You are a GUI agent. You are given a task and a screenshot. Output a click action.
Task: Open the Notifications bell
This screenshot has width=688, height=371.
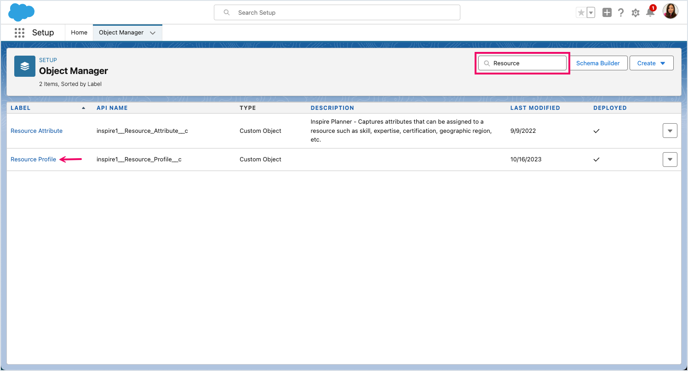point(650,12)
